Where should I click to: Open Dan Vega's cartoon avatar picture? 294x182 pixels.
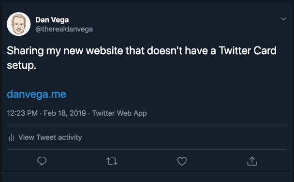(18, 24)
